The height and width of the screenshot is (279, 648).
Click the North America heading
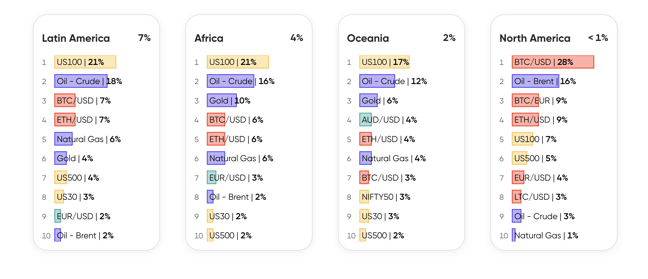(x=535, y=38)
